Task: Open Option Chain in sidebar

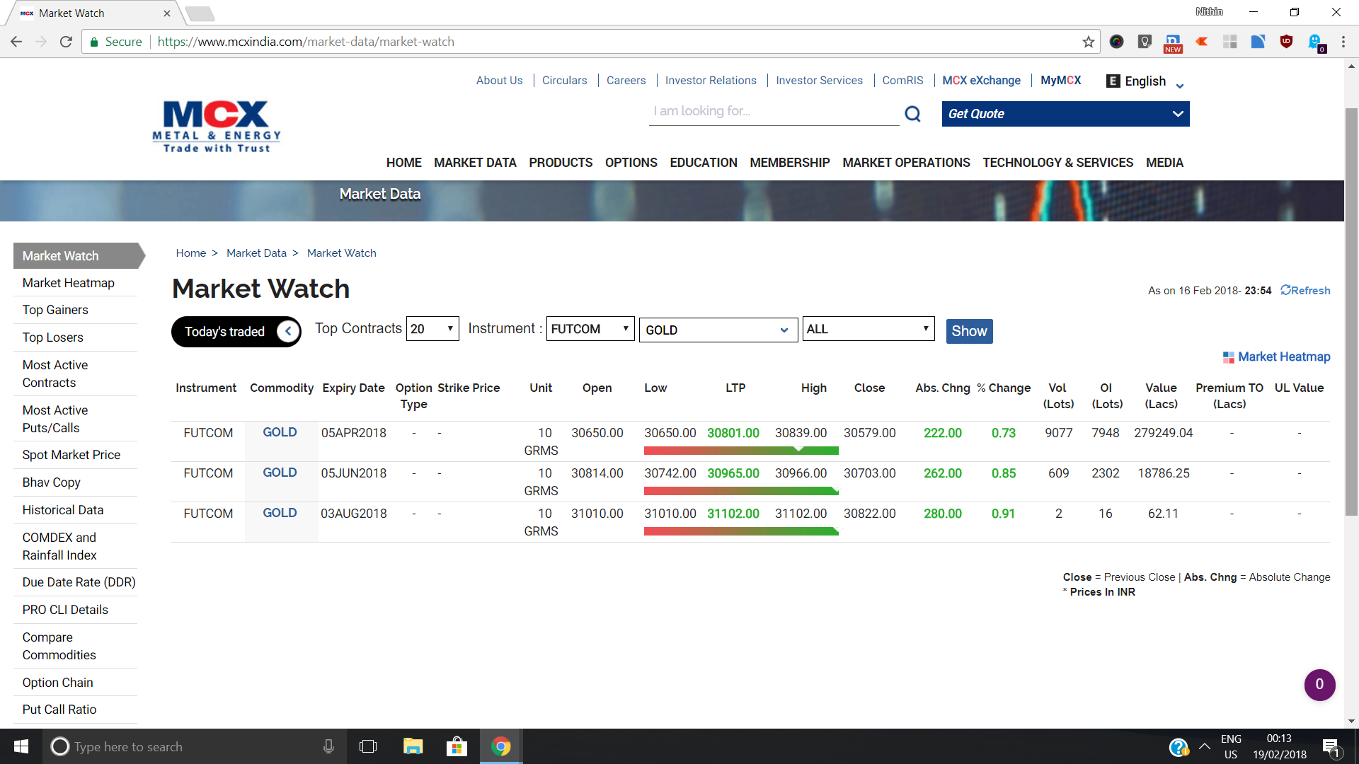Action: tap(57, 683)
